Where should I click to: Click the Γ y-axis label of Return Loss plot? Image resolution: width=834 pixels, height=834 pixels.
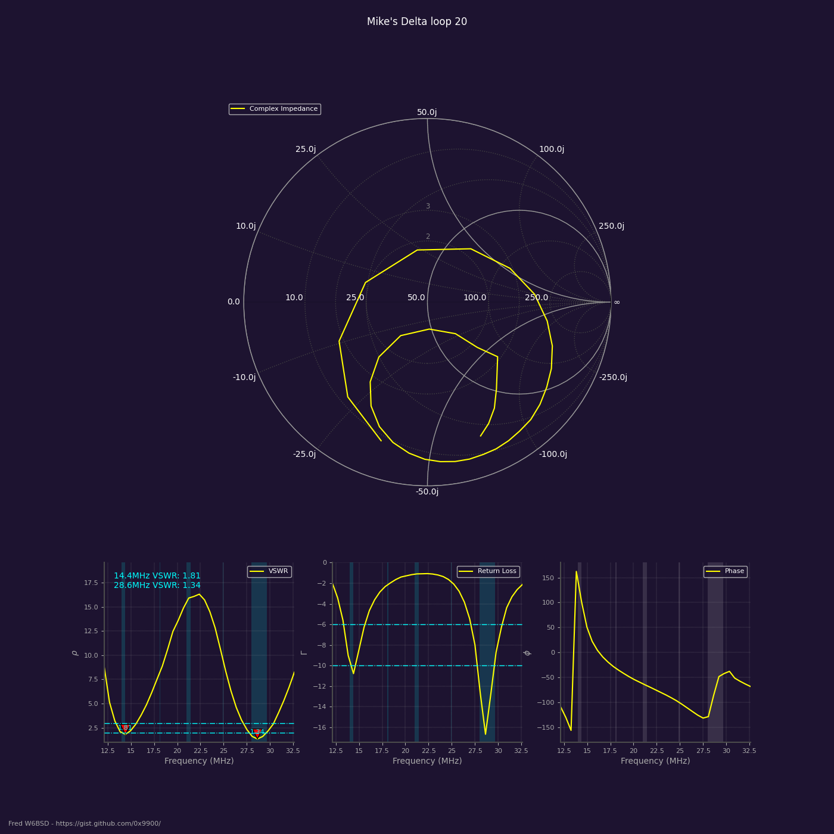click(304, 653)
